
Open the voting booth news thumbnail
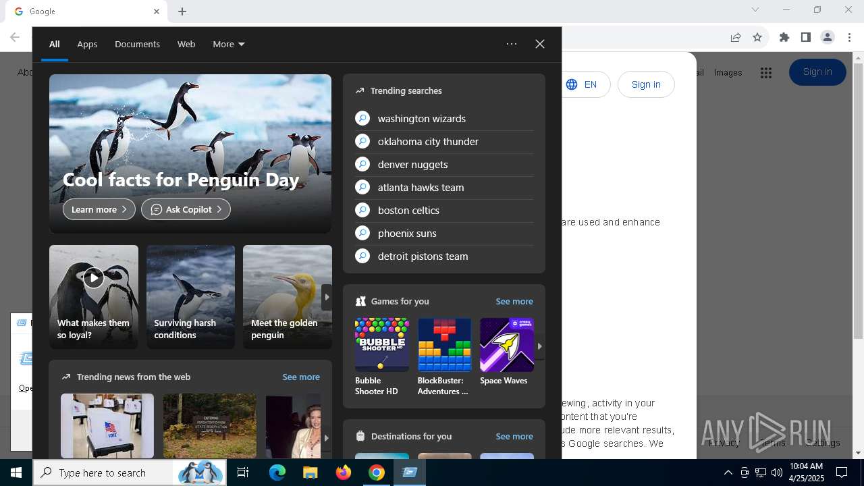107,427
